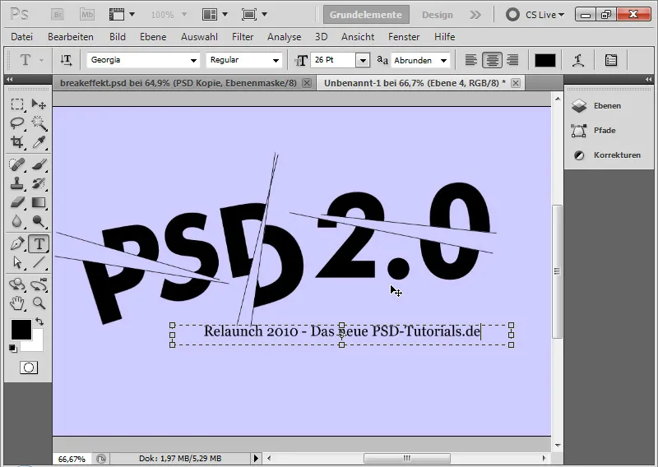Open the Abrunden anti-aliasing dropdown
Image resolution: width=658 pixels, height=467 pixels.
[443, 60]
